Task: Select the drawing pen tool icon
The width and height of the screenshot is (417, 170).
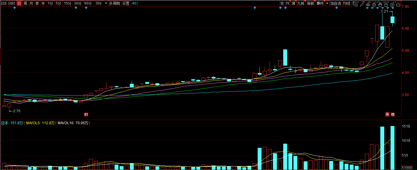Action: [362, 5]
